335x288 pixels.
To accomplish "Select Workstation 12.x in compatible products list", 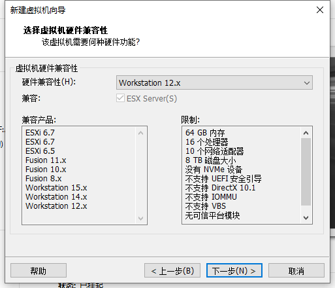I will pos(56,206).
